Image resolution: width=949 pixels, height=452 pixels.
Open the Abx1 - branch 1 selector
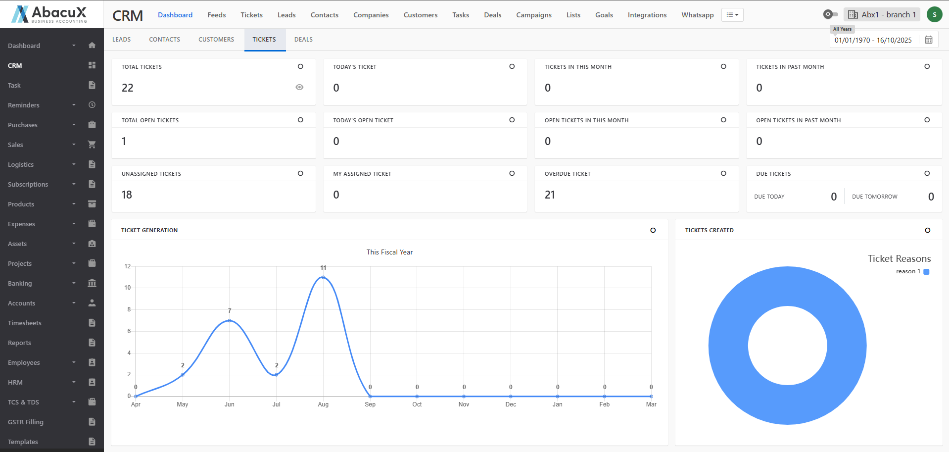click(x=882, y=14)
